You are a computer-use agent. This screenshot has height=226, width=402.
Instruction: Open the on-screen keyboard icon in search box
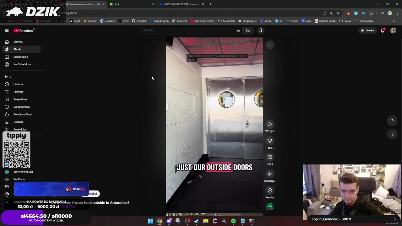(238, 30)
